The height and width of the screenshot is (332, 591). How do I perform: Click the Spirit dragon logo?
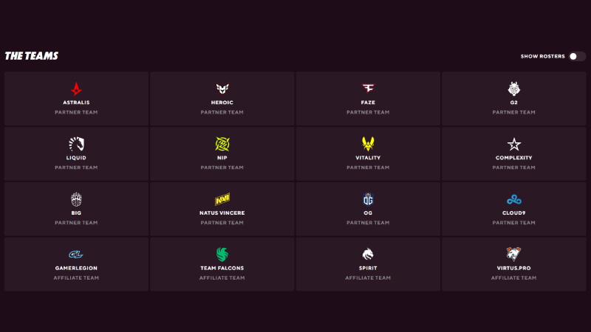coord(368,254)
